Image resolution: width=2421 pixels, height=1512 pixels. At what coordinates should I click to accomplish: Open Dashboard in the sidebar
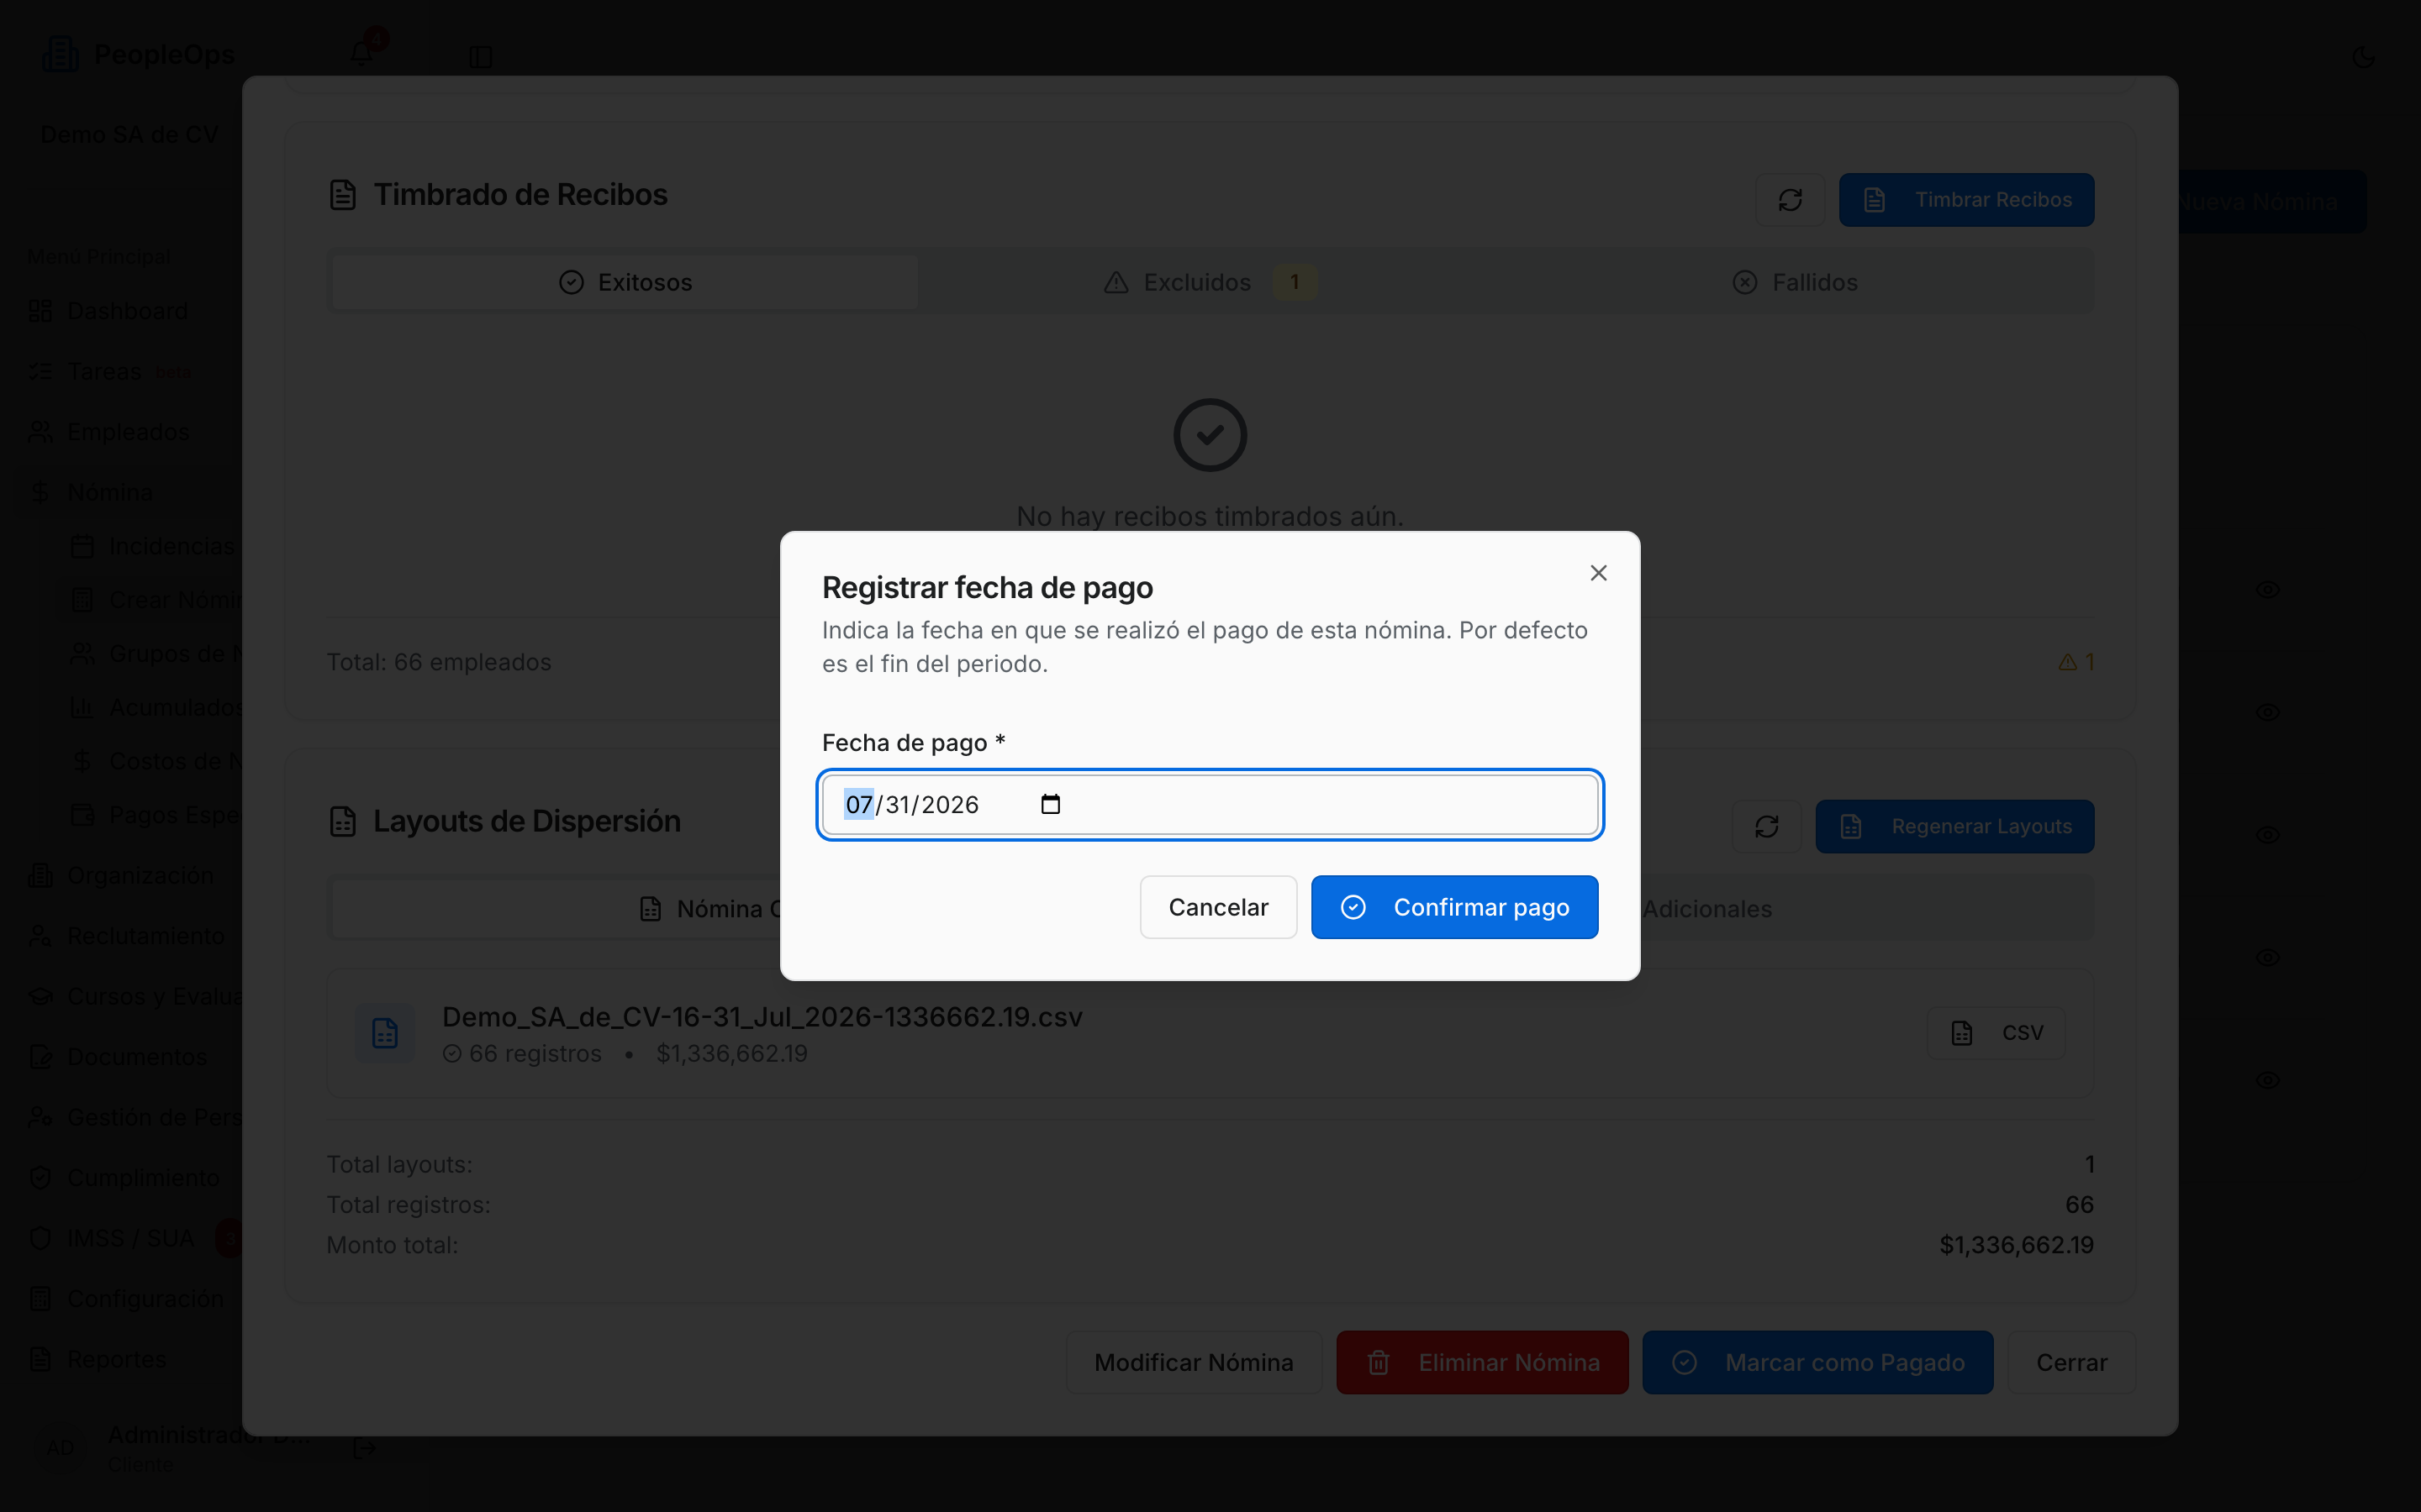point(127,311)
